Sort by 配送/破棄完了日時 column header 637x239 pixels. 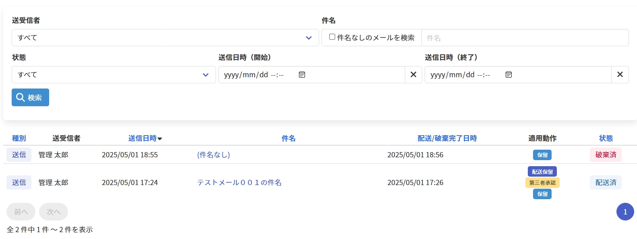pos(447,138)
